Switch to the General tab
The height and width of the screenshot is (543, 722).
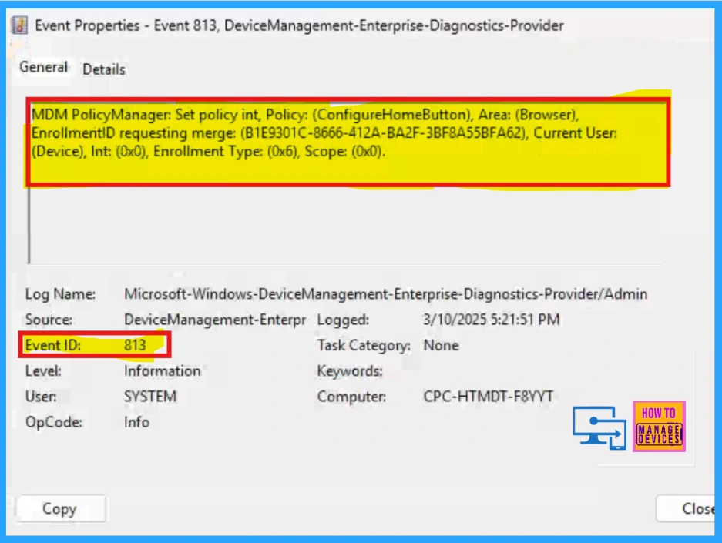(x=43, y=68)
